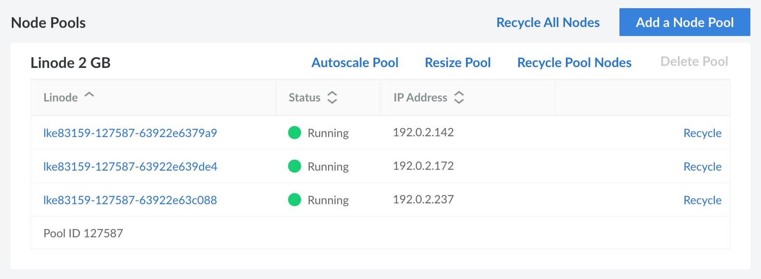Viewport: 761px width, 279px height.
Task: Click the IP address 192.0.2.237
Action: (x=423, y=199)
